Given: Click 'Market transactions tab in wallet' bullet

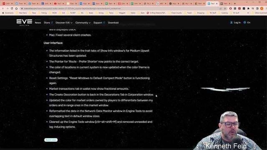Looking at the screenshot, I should (89, 89).
